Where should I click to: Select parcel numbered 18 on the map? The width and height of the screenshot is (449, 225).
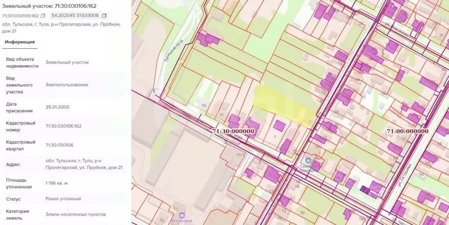221,114
